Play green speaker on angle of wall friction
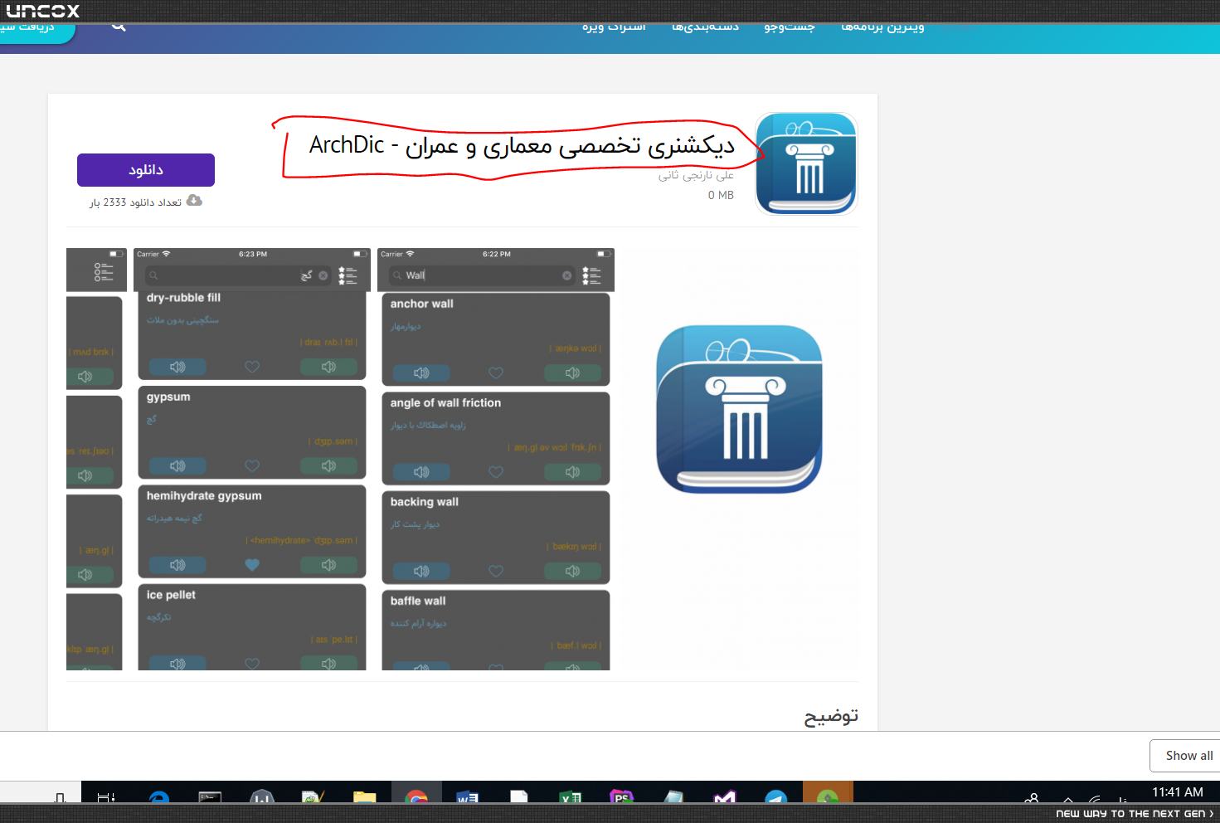 coord(572,472)
